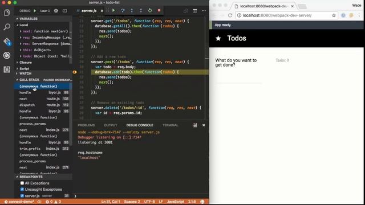Open the Extensions view in activity bar
365x205 pixels.
coord(7,69)
